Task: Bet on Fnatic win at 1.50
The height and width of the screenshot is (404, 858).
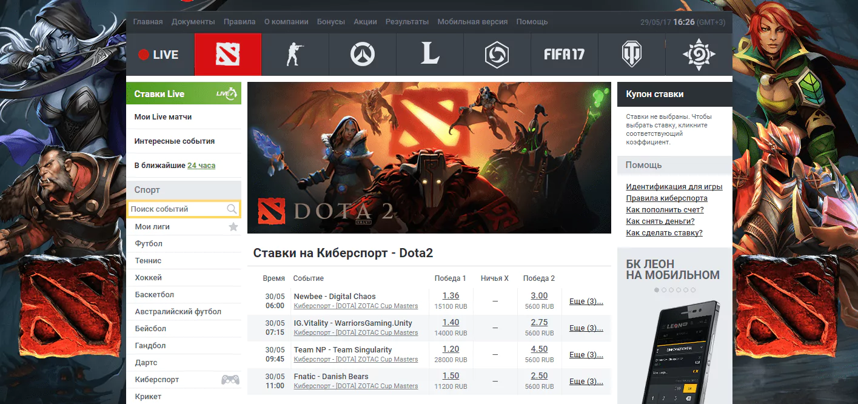Action: click(x=451, y=375)
